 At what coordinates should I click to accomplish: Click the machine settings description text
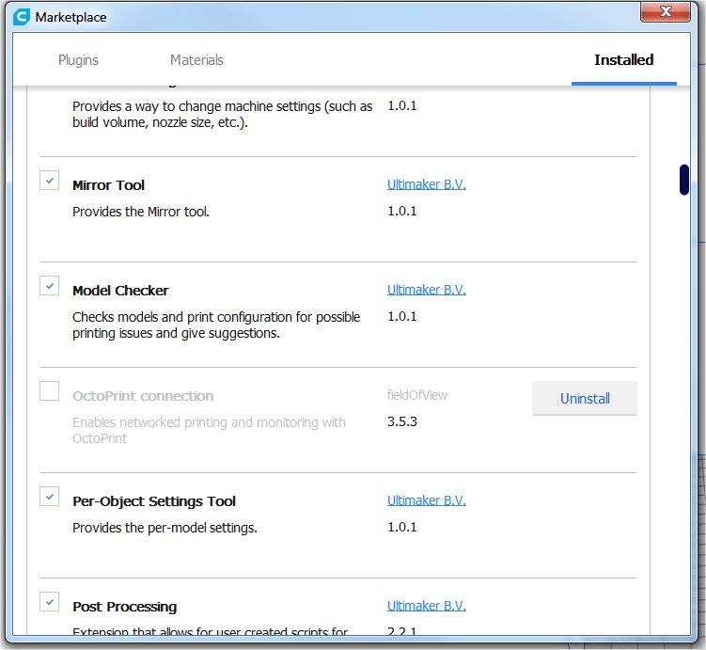point(223,115)
